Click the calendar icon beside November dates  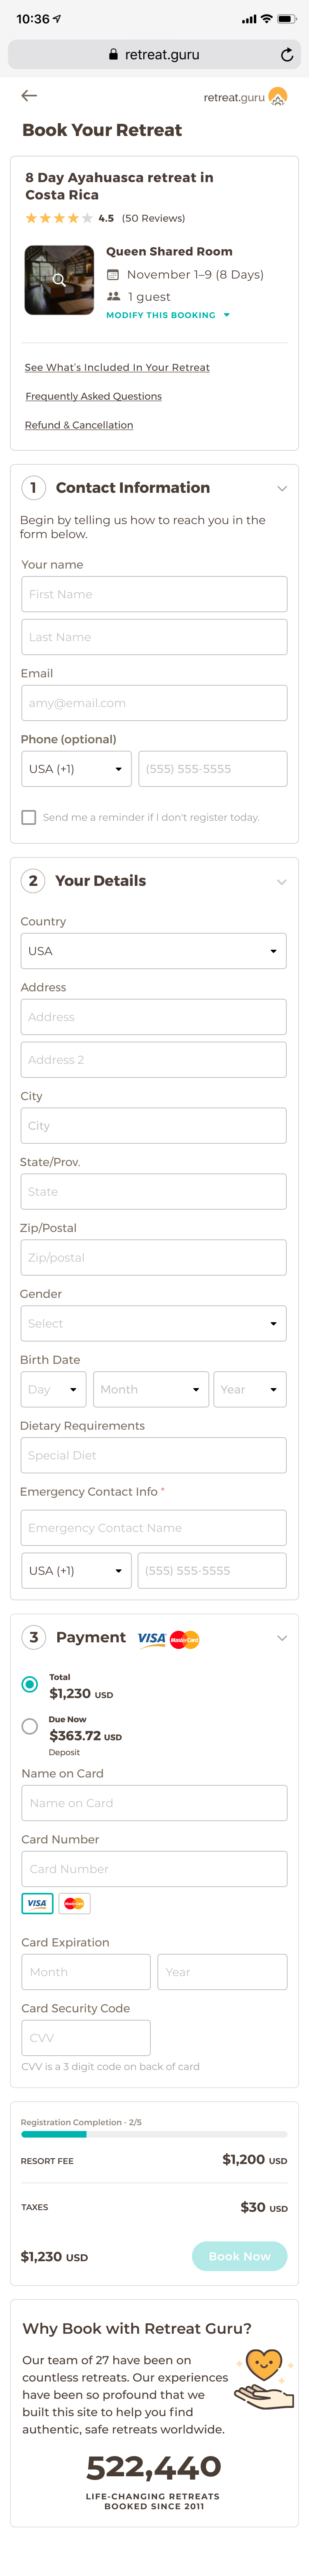pos(113,274)
